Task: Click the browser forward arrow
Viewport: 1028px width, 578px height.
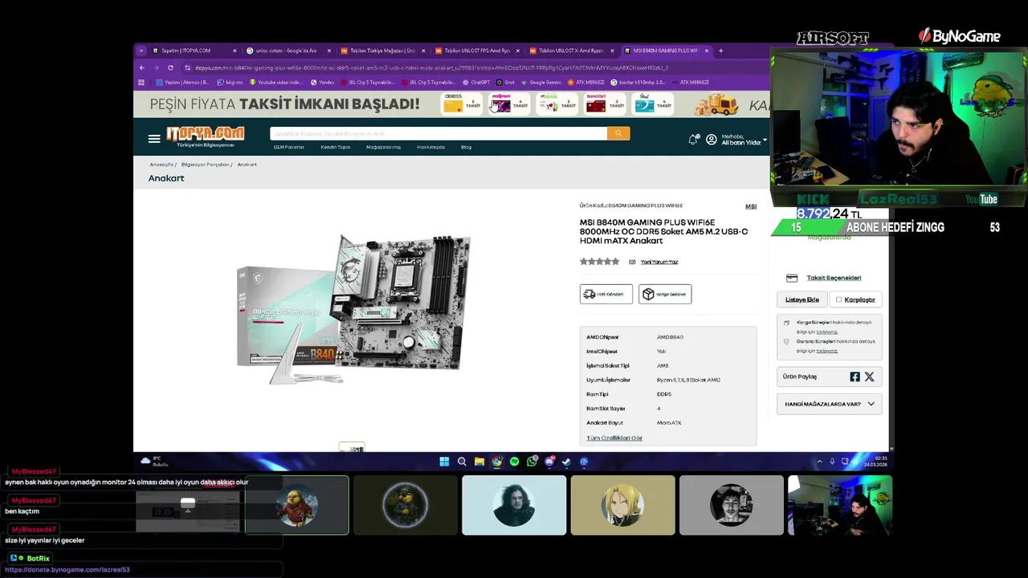Action: coord(156,67)
